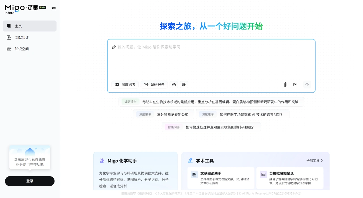The image size is (363, 198).
Task: Click the Migo logo
Action: [21, 9]
